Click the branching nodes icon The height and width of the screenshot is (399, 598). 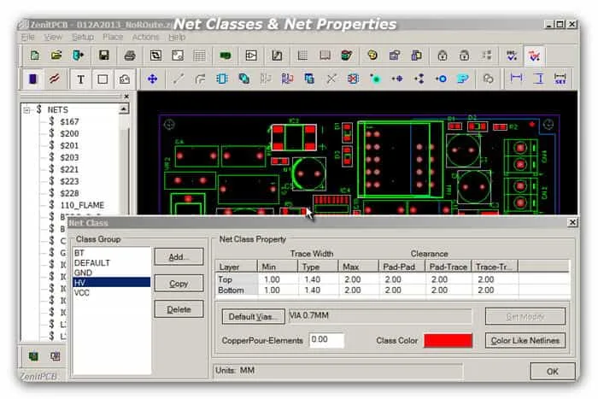pyautogui.click(x=419, y=79)
